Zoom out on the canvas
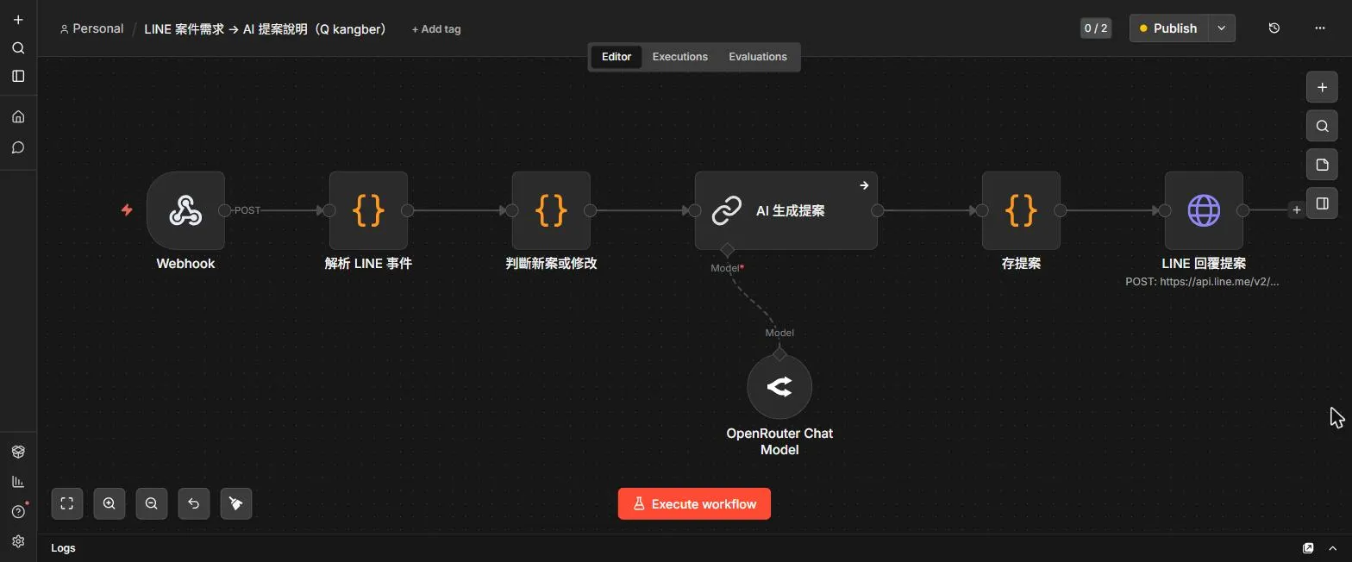1352x562 pixels. click(x=152, y=503)
